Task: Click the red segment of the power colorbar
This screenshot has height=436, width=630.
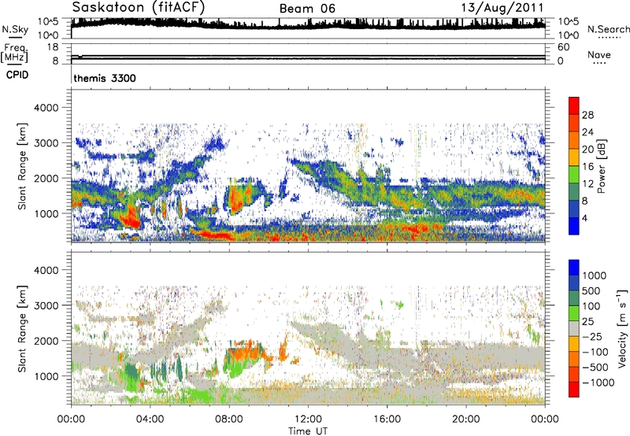Action: pos(574,106)
